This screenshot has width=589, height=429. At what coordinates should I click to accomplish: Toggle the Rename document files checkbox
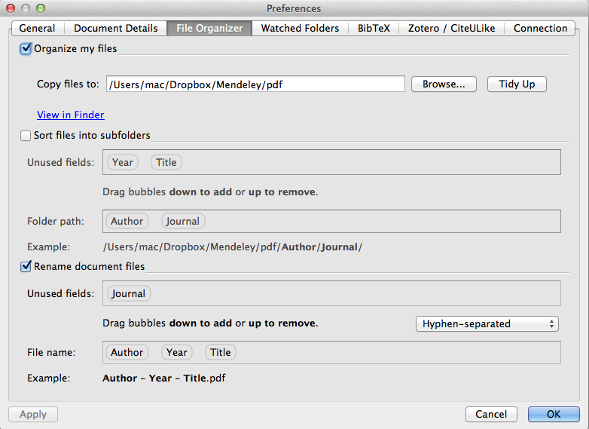26,266
